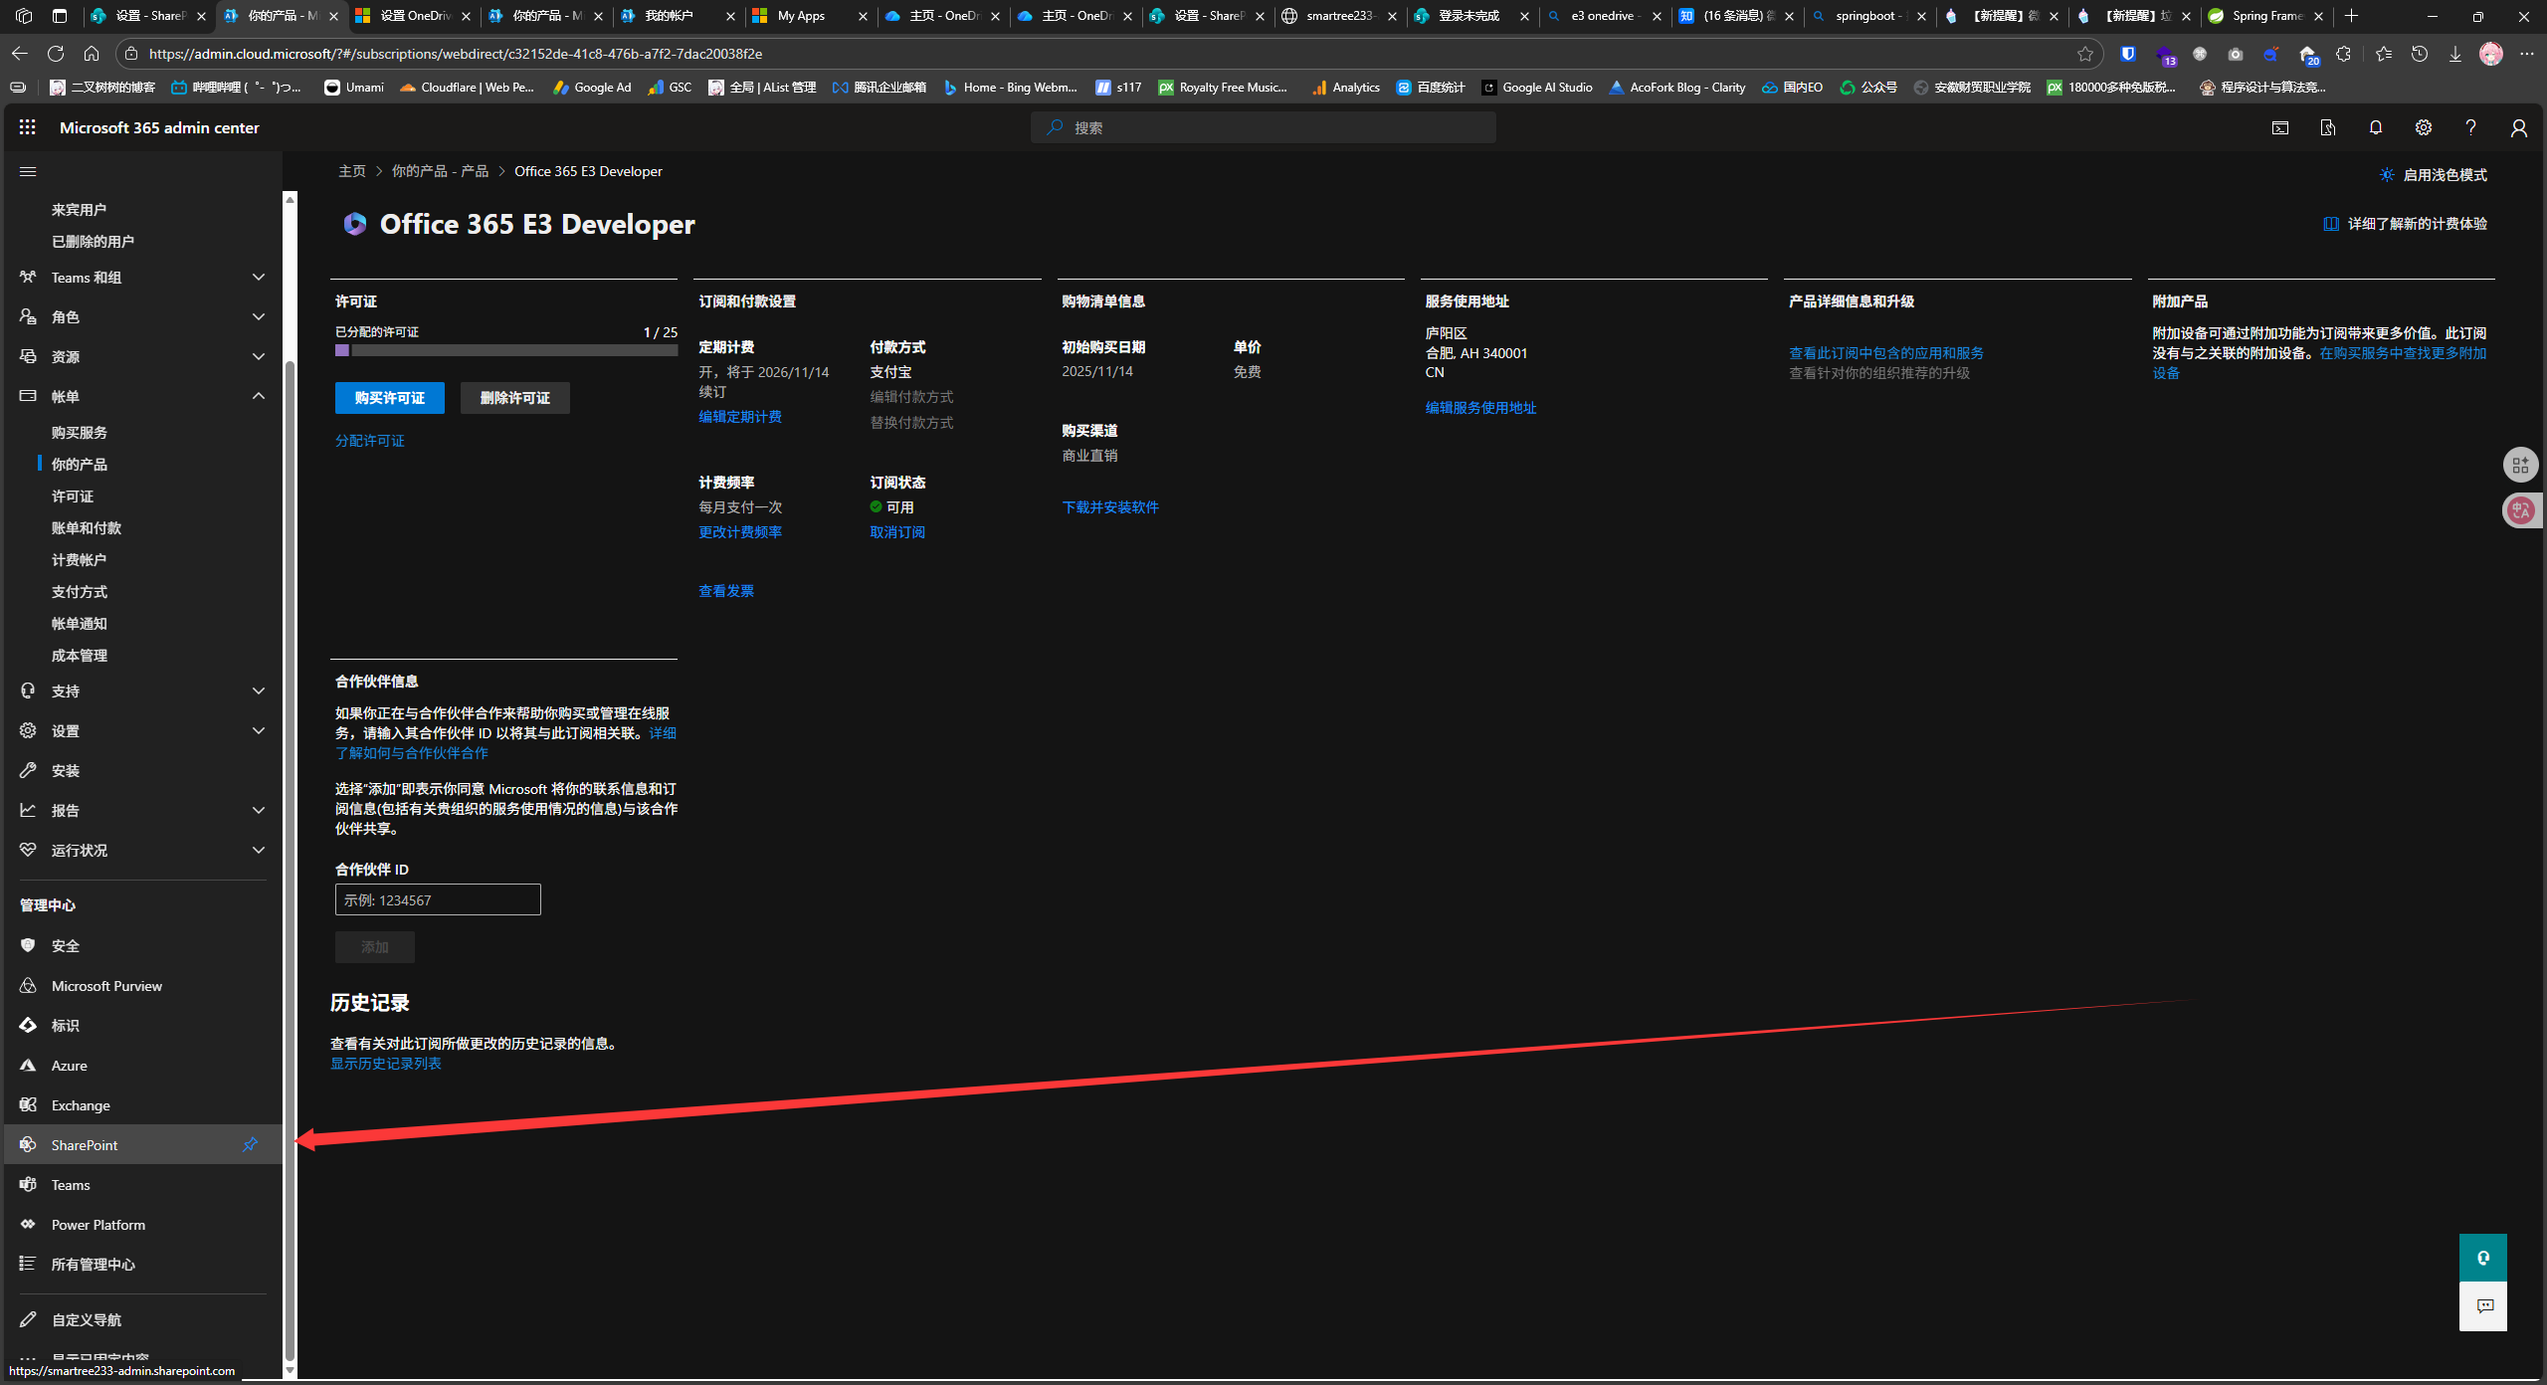Collapse navigation with the hamburger icon
This screenshot has width=2547, height=1385.
coord(28,171)
